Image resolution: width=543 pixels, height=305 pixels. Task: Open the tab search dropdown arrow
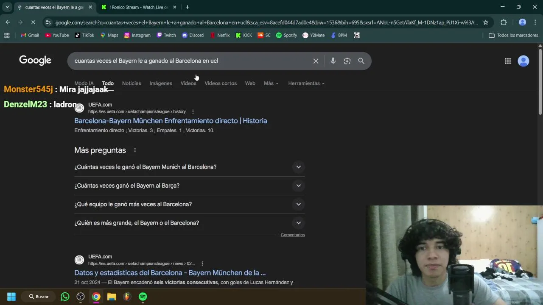click(7, 7)
